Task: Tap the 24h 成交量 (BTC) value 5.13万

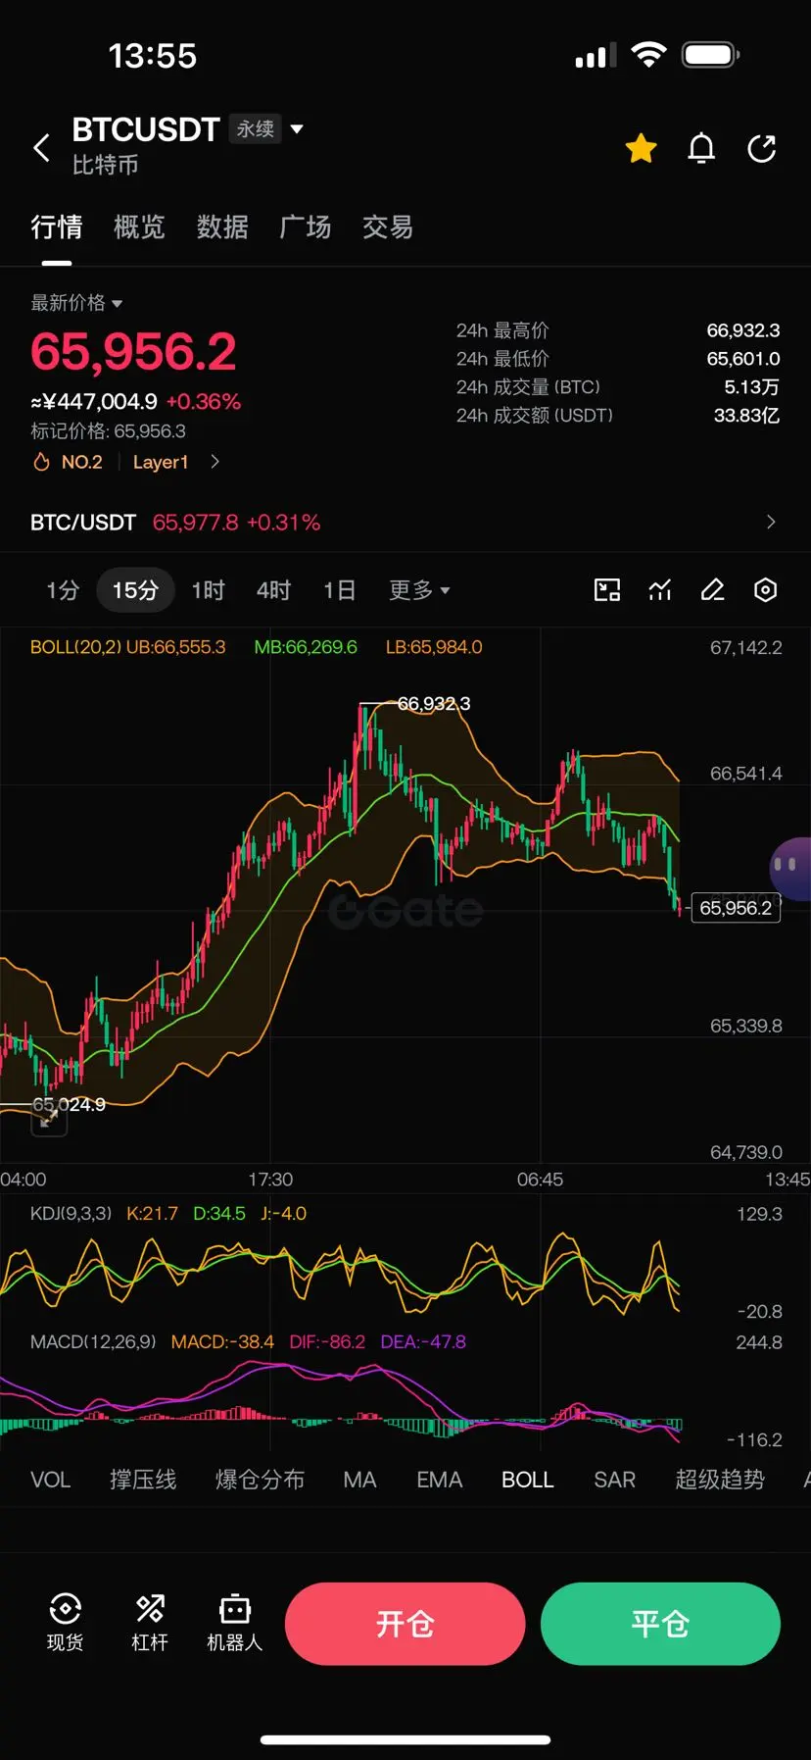Action: coord(751,387)
